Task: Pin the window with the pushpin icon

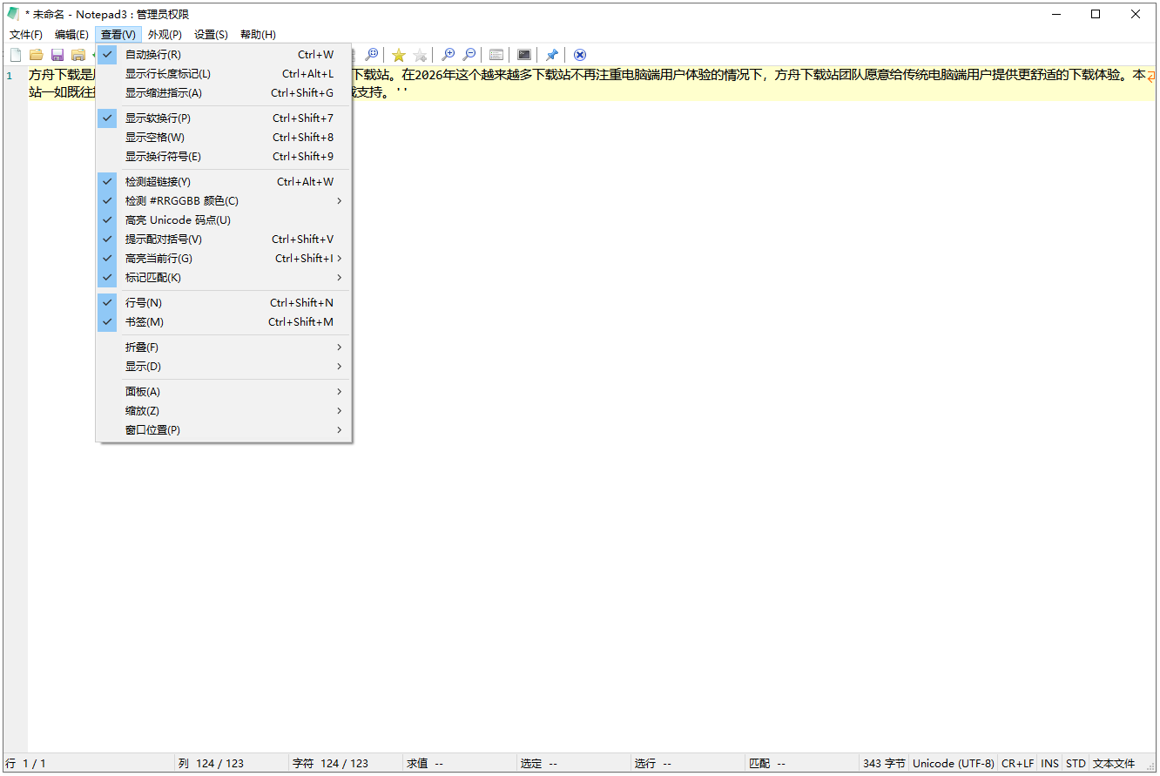Action: (551, 54)
